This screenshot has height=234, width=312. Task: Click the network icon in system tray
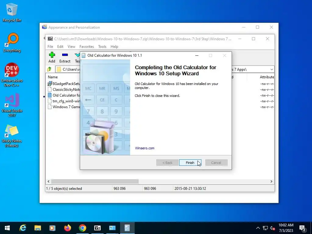coord(265,228)
